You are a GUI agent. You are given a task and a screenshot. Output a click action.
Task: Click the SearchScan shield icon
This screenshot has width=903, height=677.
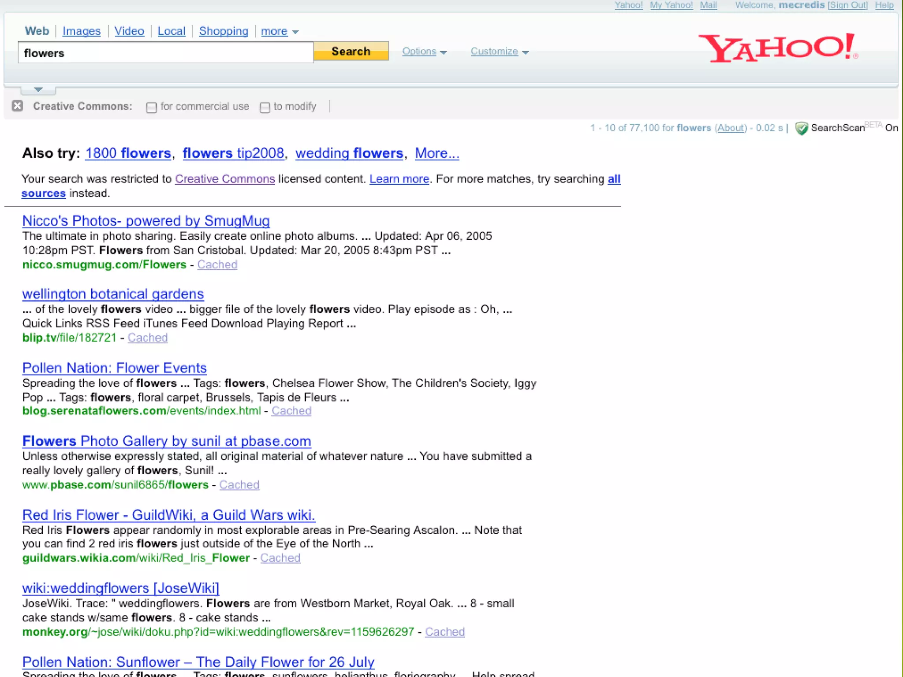click(801, 128)
